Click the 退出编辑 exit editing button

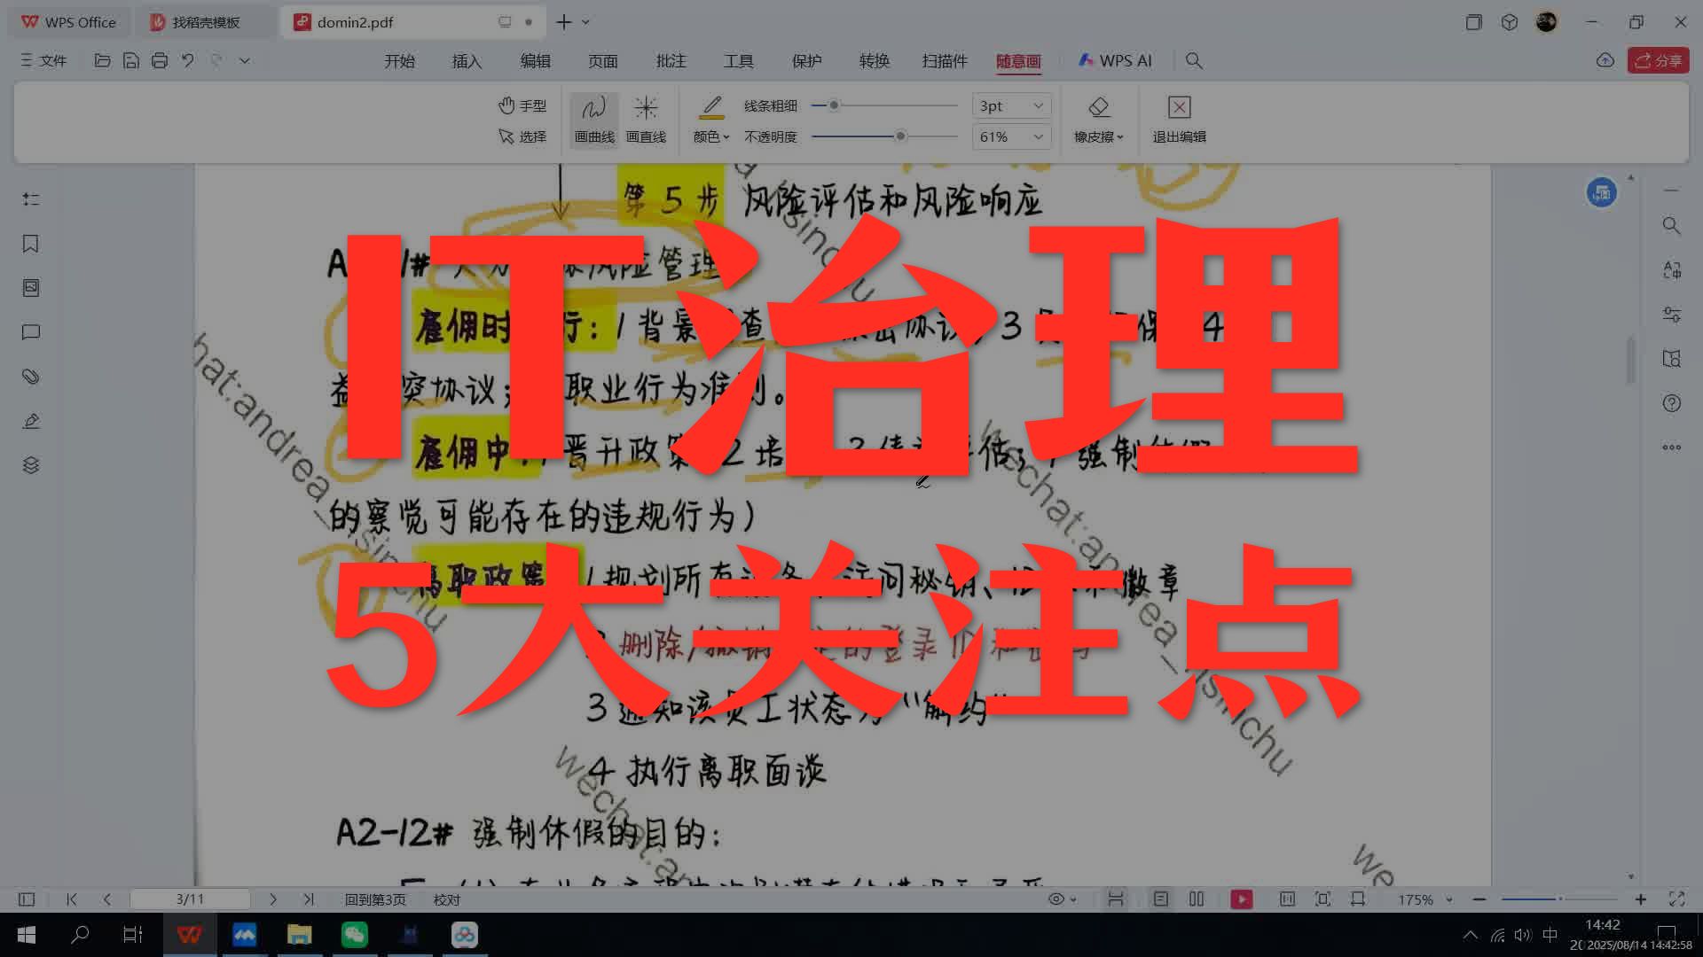pyautogui.click(x=1178, y=120)
